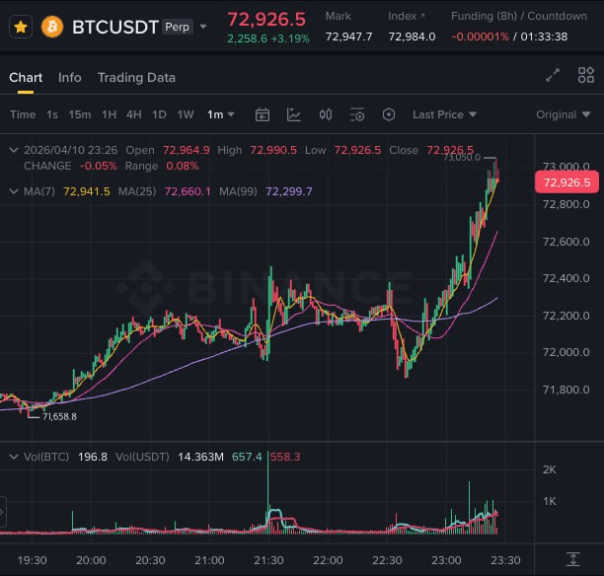The image size is (604, 576).
Task: Click the hexagon chart settings icon
Action: pyautogui.click(x=389, y=114)
